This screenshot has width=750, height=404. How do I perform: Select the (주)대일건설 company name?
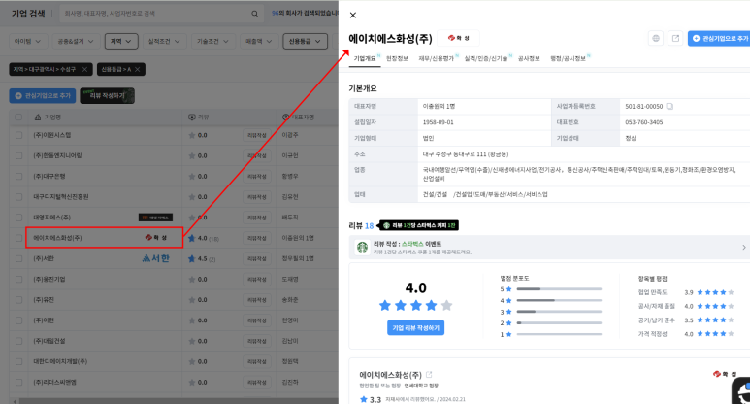click(x=49, y=341)
